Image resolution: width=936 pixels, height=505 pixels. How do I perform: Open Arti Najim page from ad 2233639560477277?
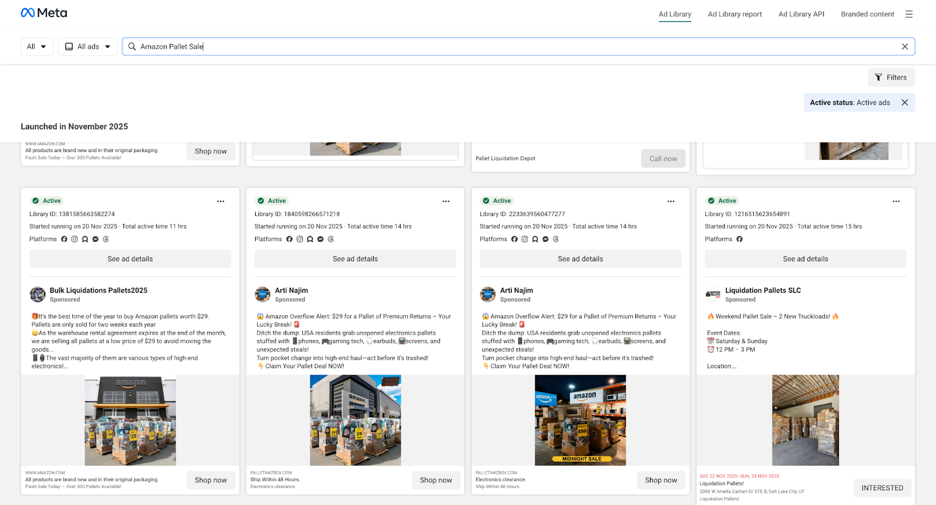tap(517, 290)
